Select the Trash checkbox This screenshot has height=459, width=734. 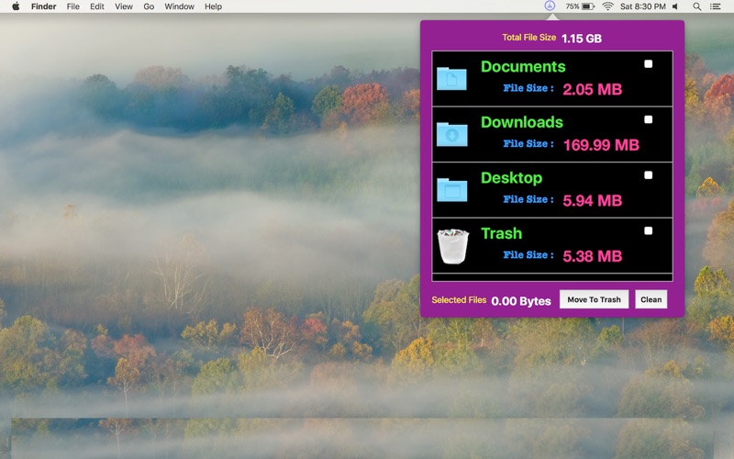pyautogui.click(x=649, y=231)
